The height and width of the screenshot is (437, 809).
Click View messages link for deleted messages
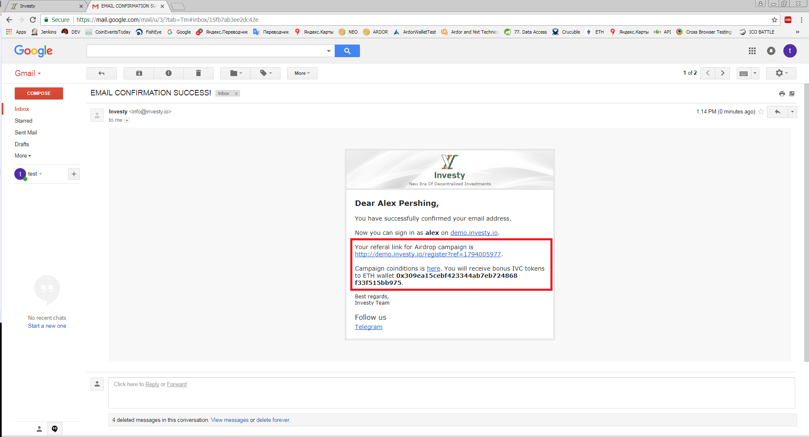coord(230,420)
